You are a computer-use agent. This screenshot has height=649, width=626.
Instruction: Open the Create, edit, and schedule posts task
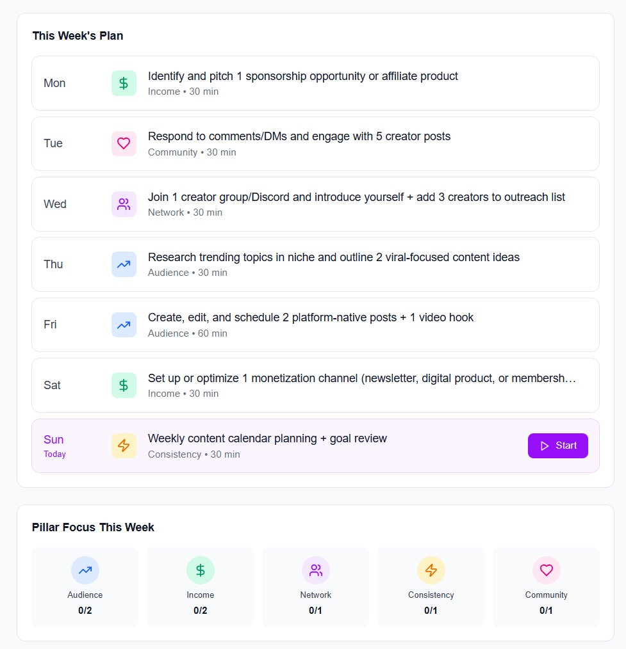tap(311, 317)
